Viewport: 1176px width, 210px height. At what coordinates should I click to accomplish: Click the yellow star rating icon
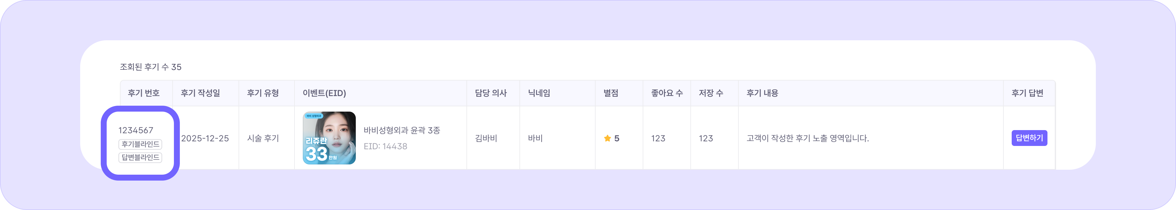pyautogui.click(x=607, y=138)
